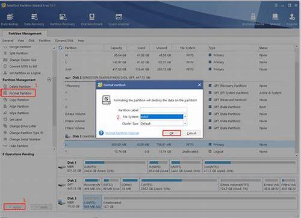Open the Manual icon in toolbar
Image resolution: width=301 pixels, height=218 pixels.
pyautogui.click(x=275, y=20)
